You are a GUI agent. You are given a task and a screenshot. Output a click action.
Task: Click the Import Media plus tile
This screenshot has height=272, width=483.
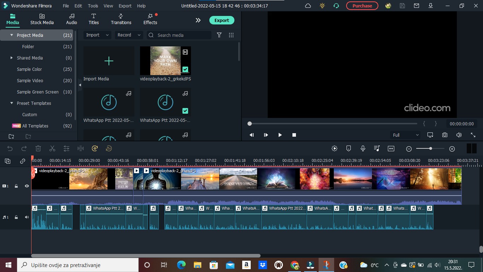pos(109,61)
